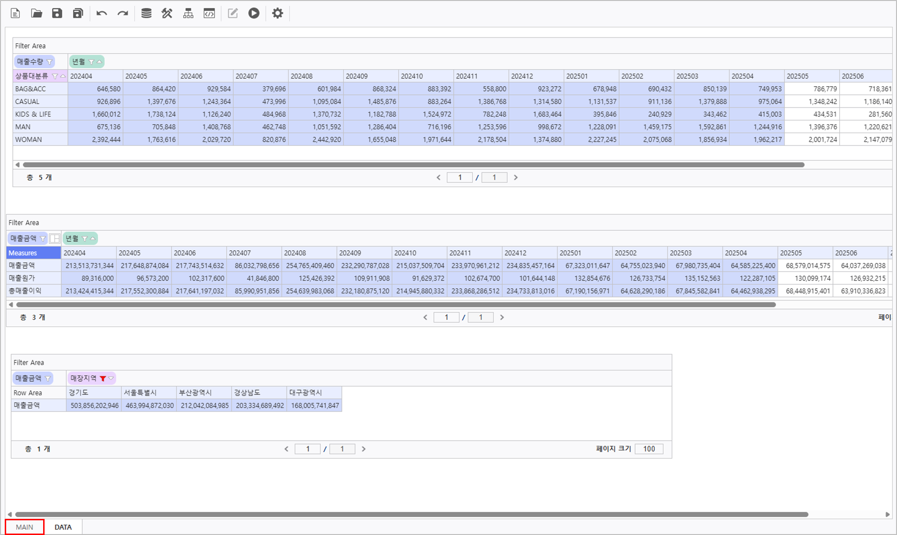This screenshot has height=535, width=897.
Task: Go to next page in the top grid
Action: click(x=516, y=177)
